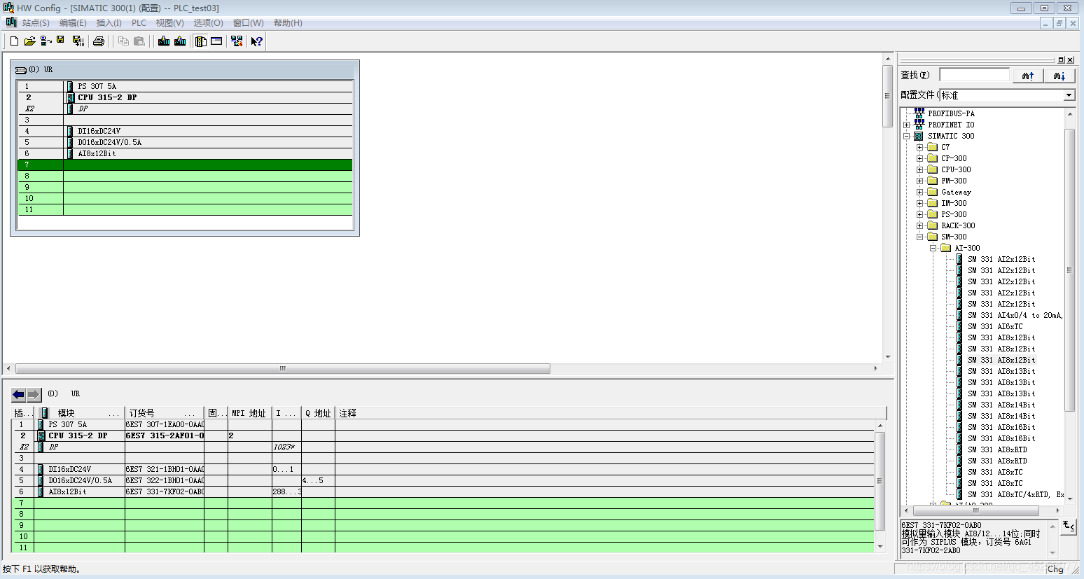Click the dock toggle icon of catalog panel
This screenshot has height=579, width=1084.
[x=1061, y=60]
